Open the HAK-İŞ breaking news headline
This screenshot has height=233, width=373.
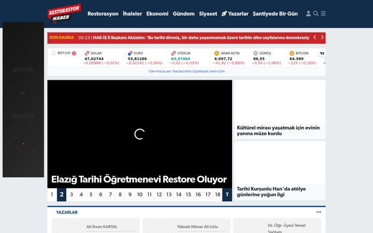coord(201,38)
